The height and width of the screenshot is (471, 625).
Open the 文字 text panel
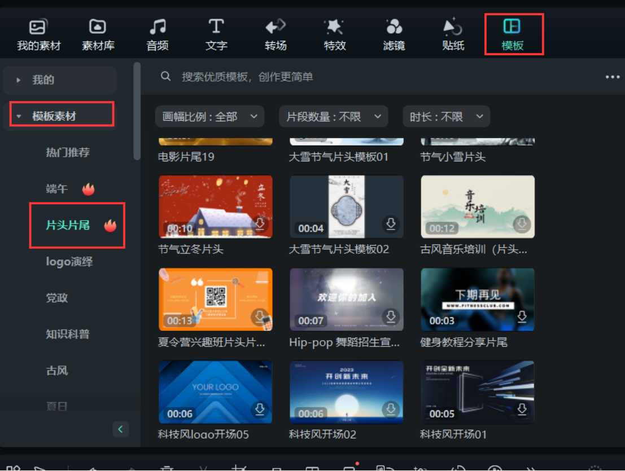tap(216, 31)
